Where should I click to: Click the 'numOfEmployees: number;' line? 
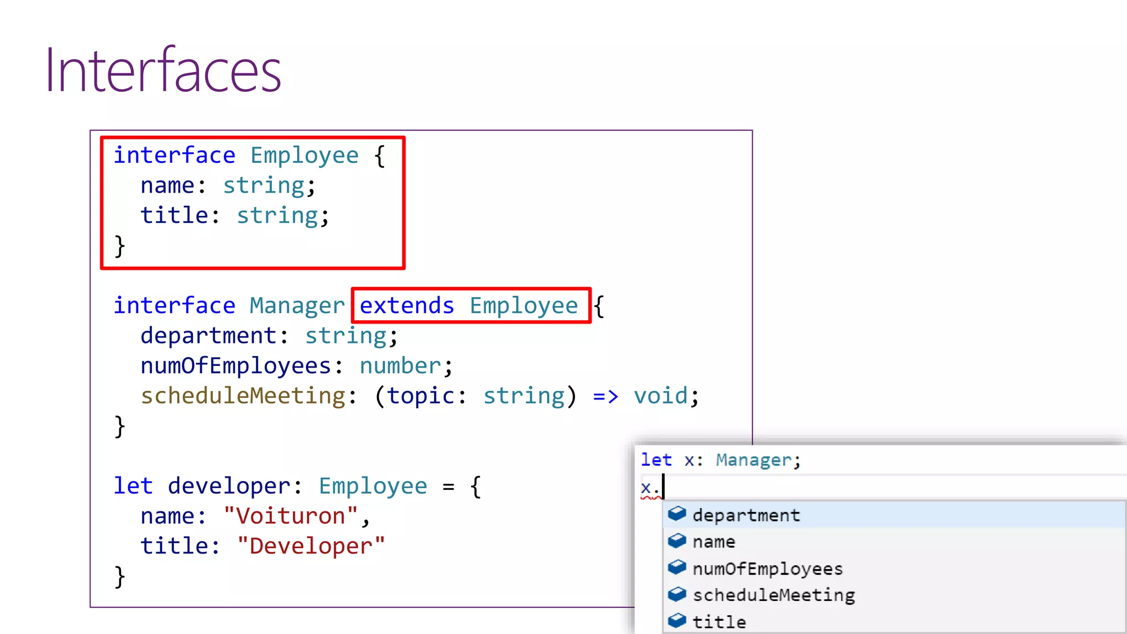[x=297, y=366]
